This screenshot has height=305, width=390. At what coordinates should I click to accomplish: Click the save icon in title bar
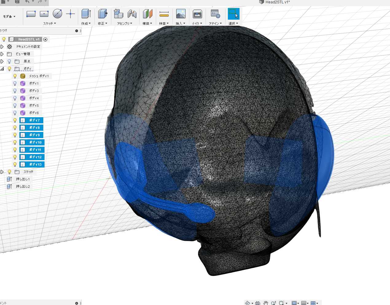coord(17,2)
